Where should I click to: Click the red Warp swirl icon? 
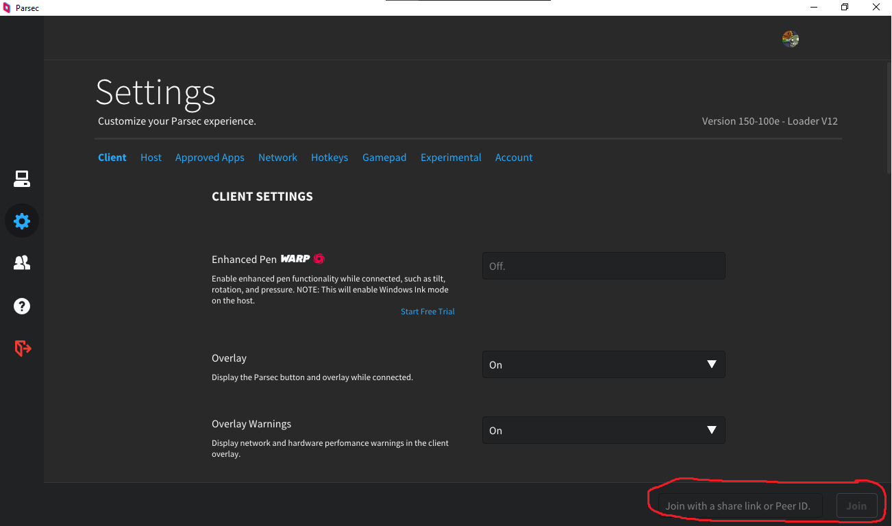click(319, 259)
